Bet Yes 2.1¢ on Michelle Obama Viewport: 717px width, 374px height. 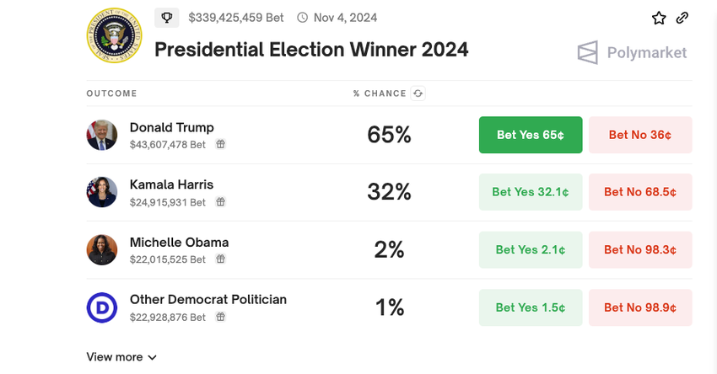(531, 249)
